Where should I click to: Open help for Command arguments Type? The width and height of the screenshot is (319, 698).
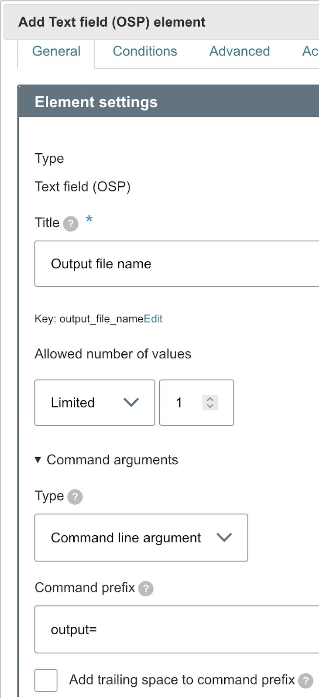pyautogui.click(x=75, y=497)
